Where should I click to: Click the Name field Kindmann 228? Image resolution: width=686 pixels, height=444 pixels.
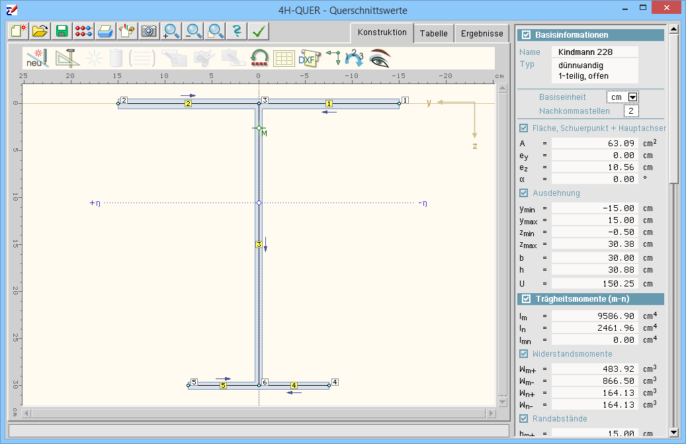(587, 52)
